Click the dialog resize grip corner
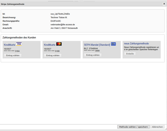167x131 pixels. 166,129
